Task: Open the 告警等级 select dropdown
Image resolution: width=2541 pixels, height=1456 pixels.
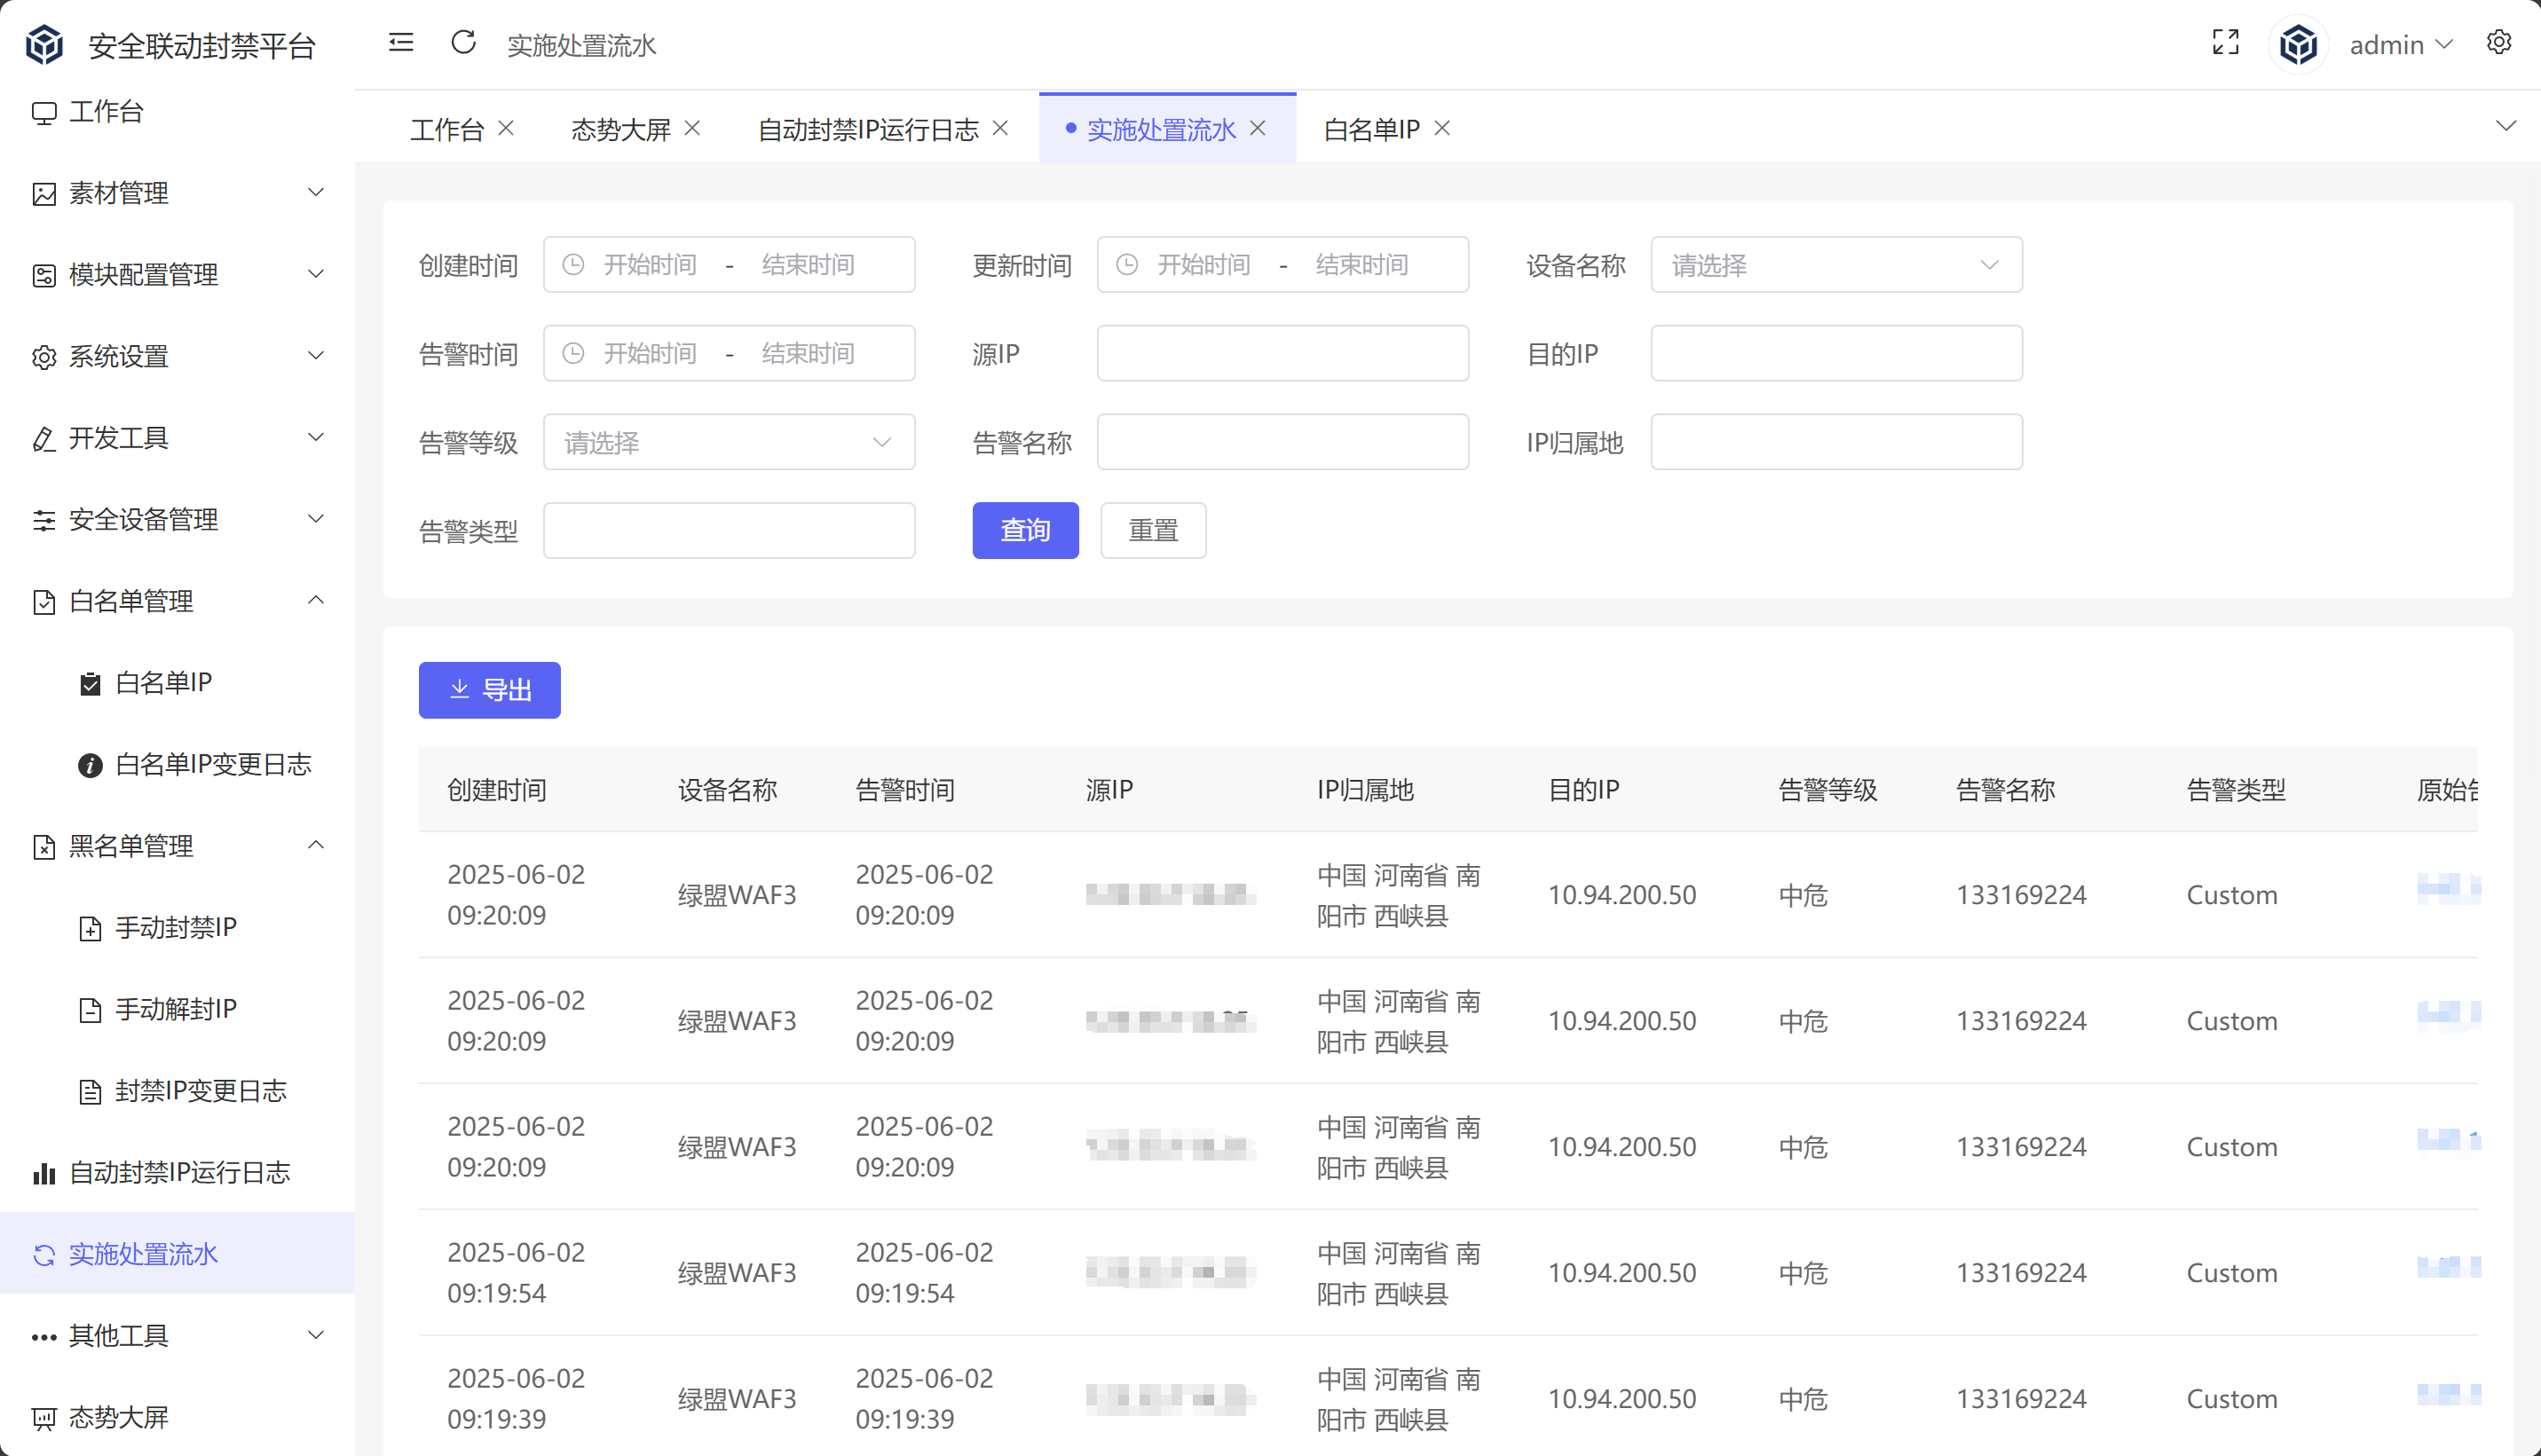Action: pos(728,442)
